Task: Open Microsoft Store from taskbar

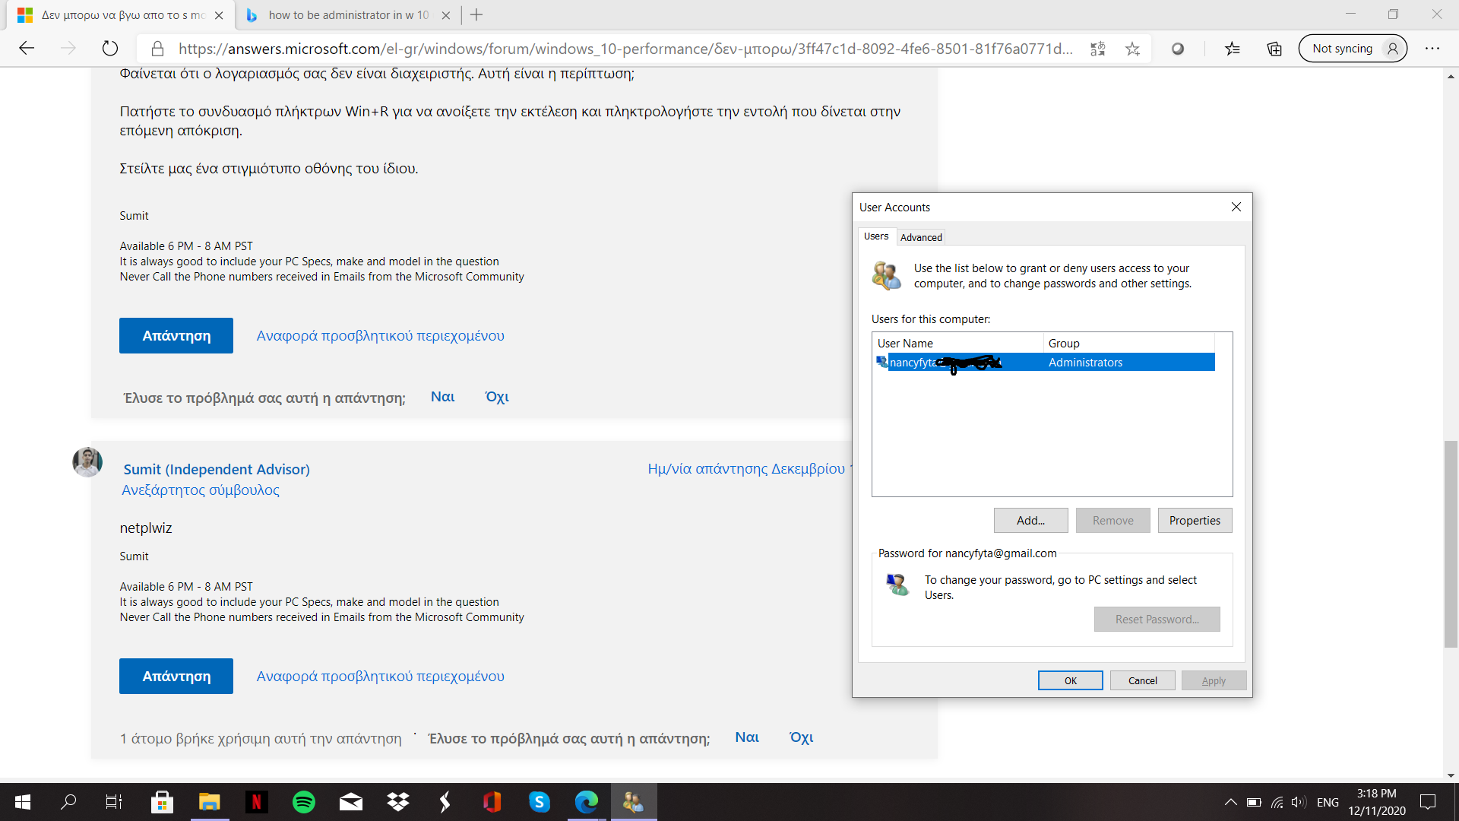Action: (162, 802)
